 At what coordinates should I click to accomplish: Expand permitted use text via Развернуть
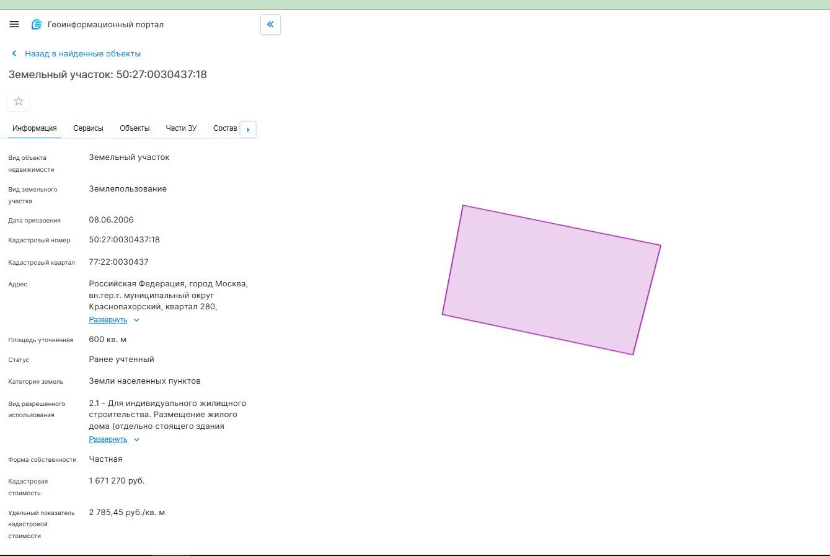(x=108, y=439)
